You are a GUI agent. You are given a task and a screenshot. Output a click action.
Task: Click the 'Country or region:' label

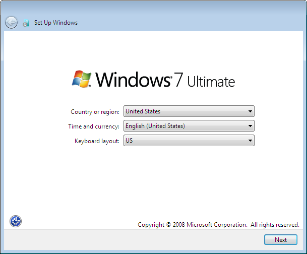(x=95, y=112)
